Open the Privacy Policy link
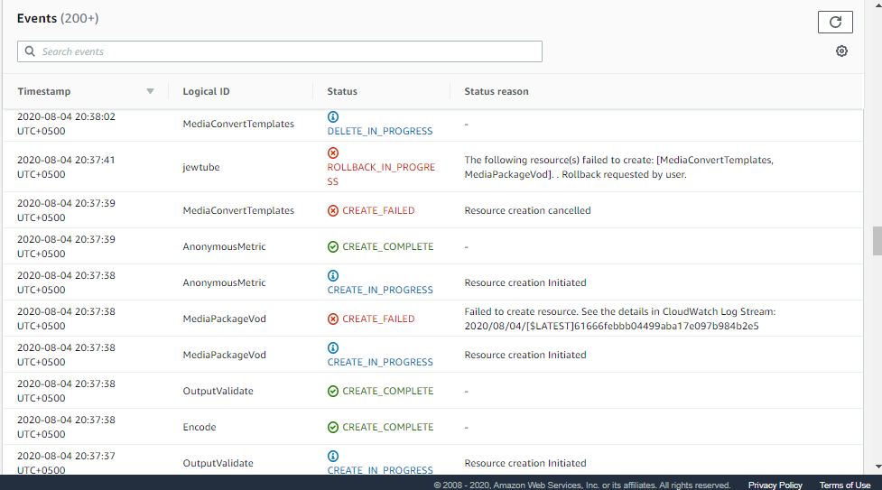882x490 pixels. tap(775, 485)
